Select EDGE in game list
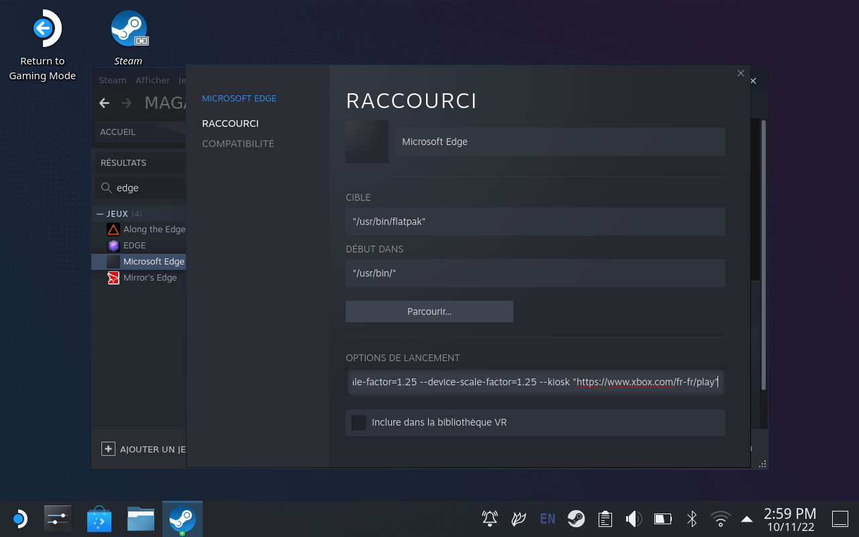 134,246
